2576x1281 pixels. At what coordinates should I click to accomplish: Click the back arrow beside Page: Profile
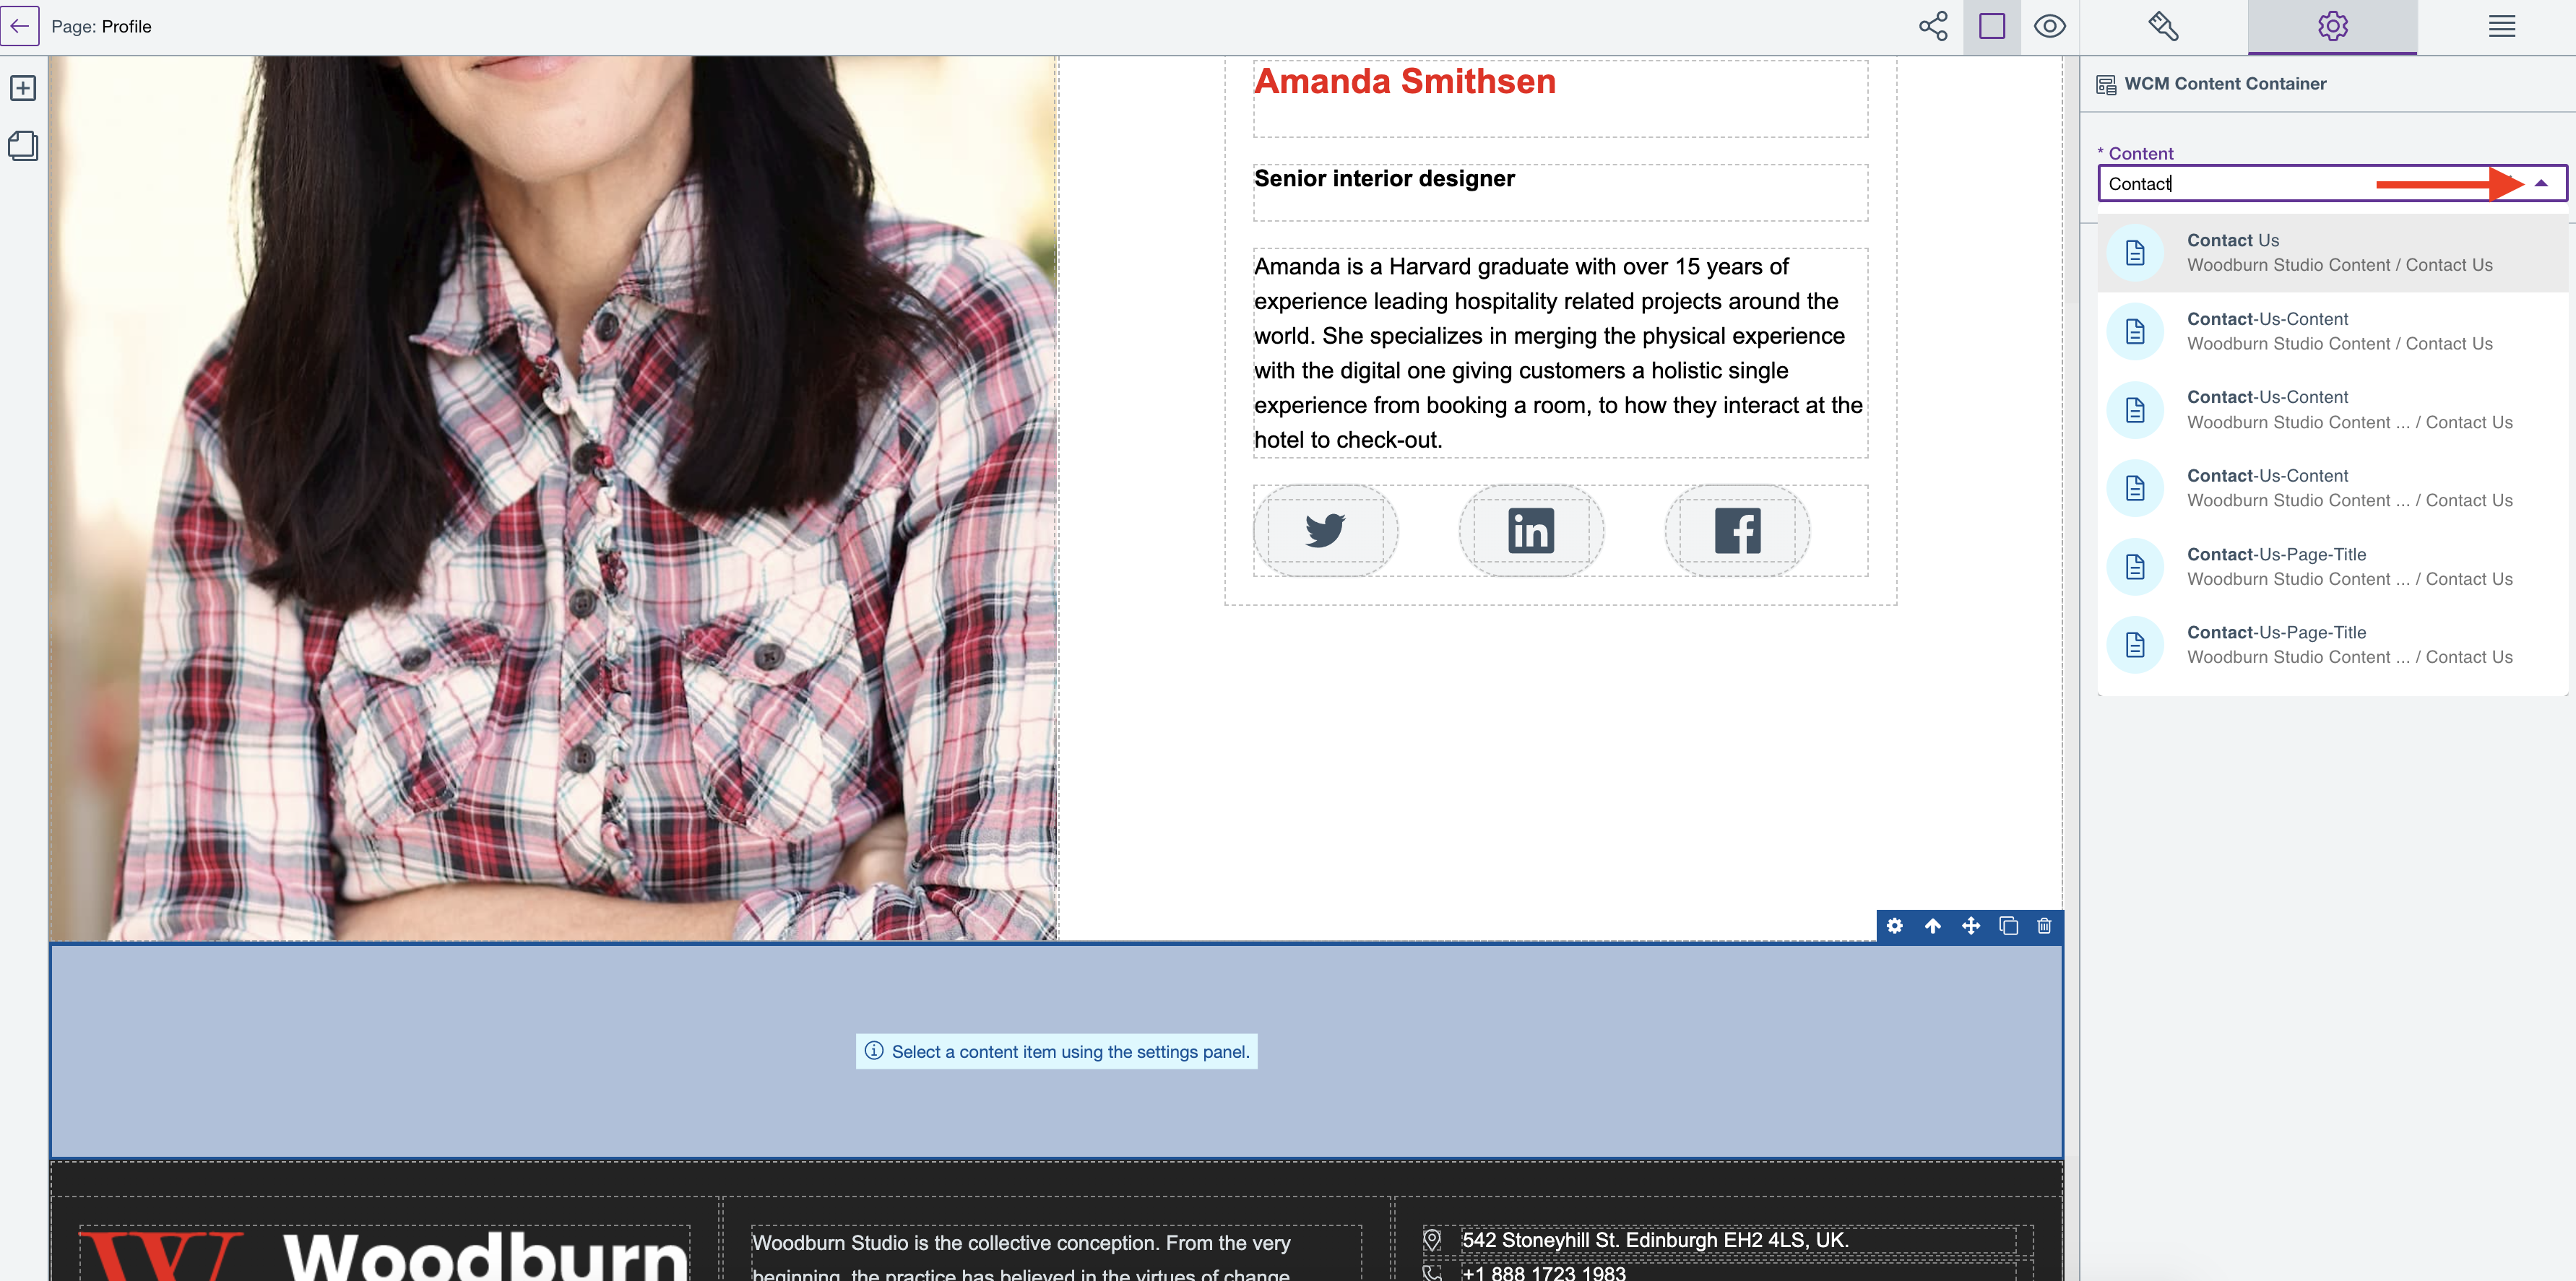click(20, 26)
